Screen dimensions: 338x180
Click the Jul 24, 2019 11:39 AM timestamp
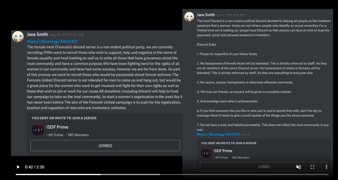231,15
